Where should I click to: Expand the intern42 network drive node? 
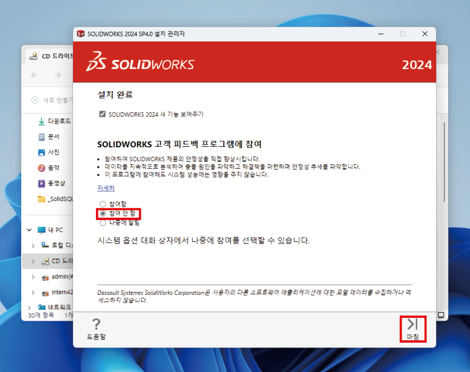pyautogui.click(x=33, y=293)
